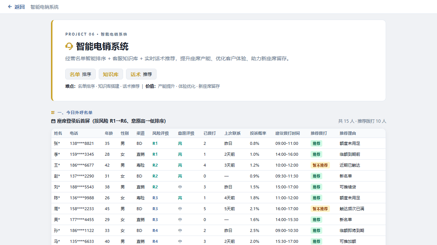Click the 推荐拨打 column header
The image size is (437, 245).
click(319, 133)
